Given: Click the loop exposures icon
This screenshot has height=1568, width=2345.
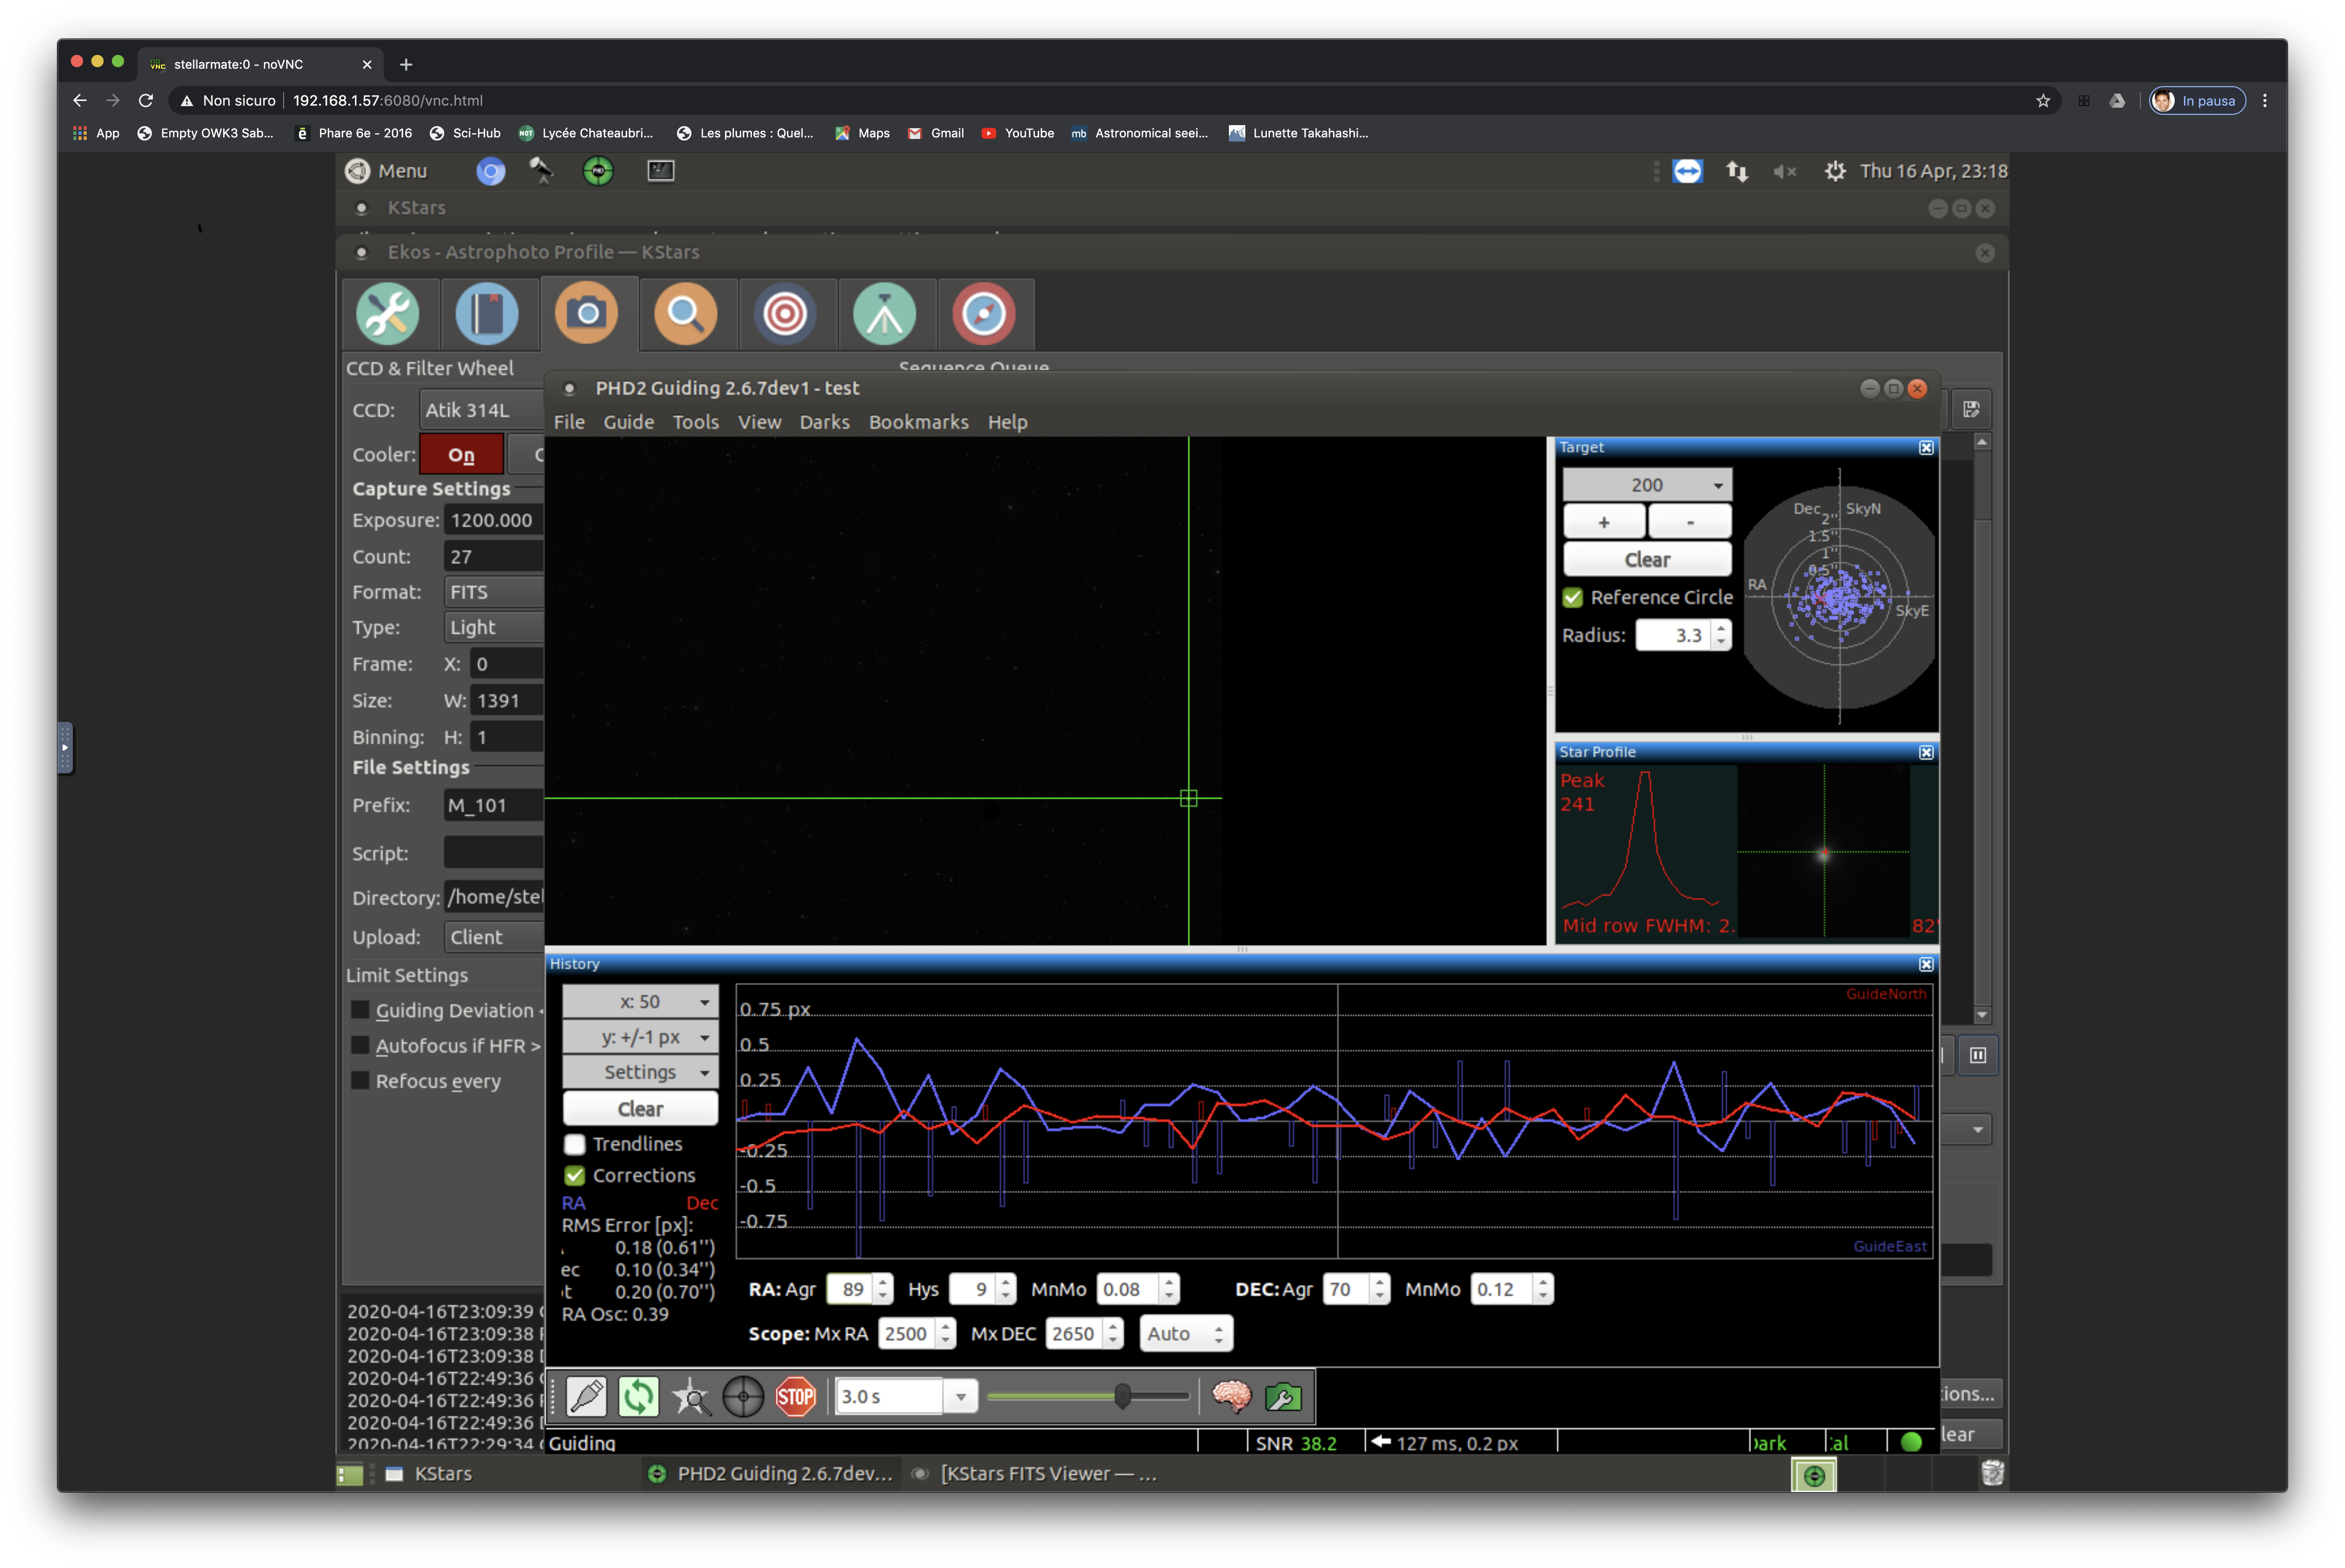Looking at the screenshot, I should coord(638,1397).
